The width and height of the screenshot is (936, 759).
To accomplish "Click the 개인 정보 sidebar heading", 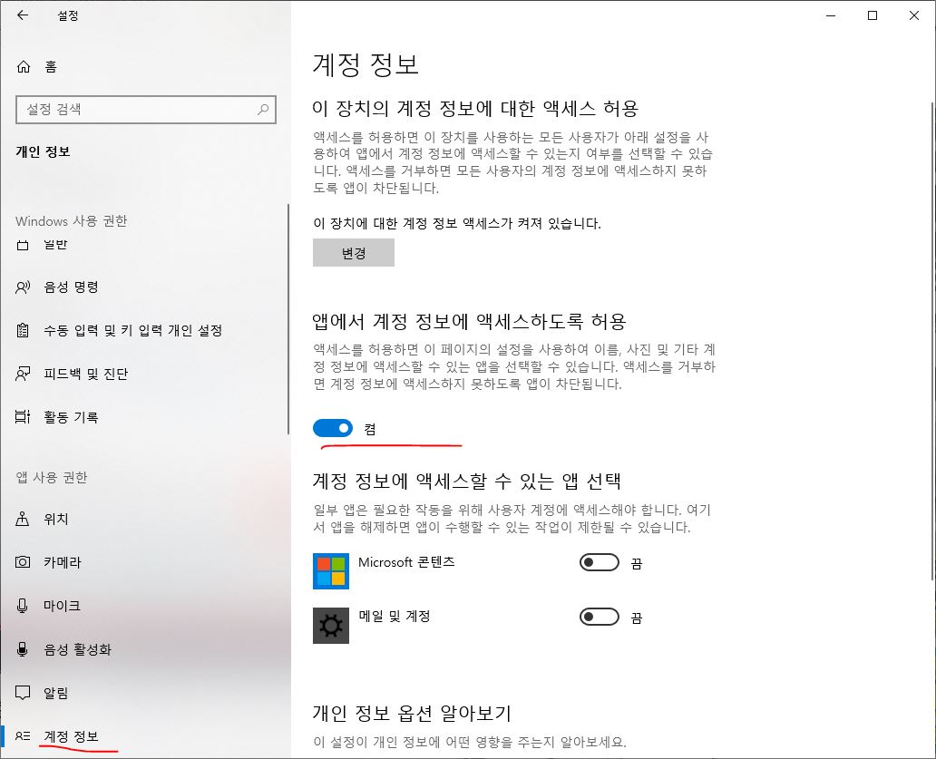I will click(x=43, y=151).
